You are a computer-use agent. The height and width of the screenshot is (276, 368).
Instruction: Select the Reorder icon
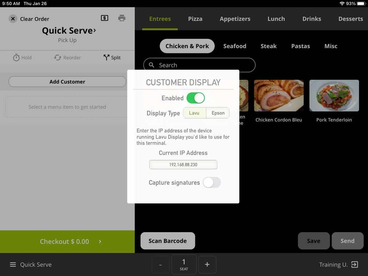67,57
